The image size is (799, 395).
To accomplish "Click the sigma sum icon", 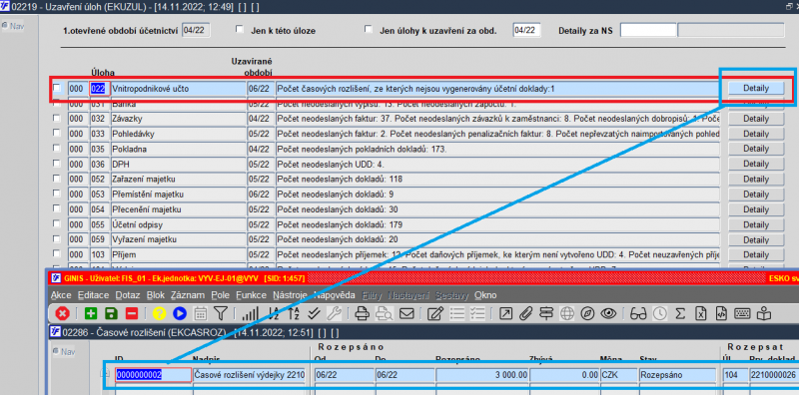I will point(680,313).
